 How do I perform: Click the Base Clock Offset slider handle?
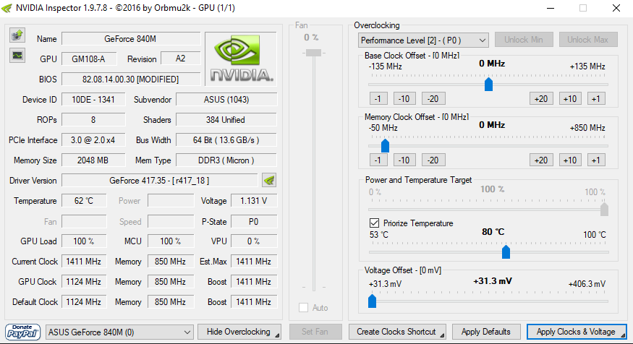click(x=488, y=85)
